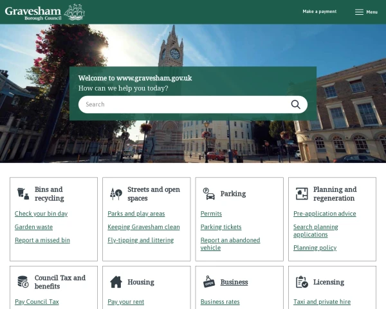The width and height of the screenshot is (386, 309).
Task: Open the Pay Council Tax link
Action: click(37, 302)
